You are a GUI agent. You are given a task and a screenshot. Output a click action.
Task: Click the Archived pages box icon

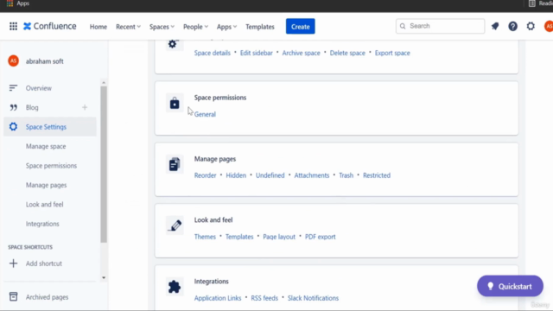pos(14,297)
